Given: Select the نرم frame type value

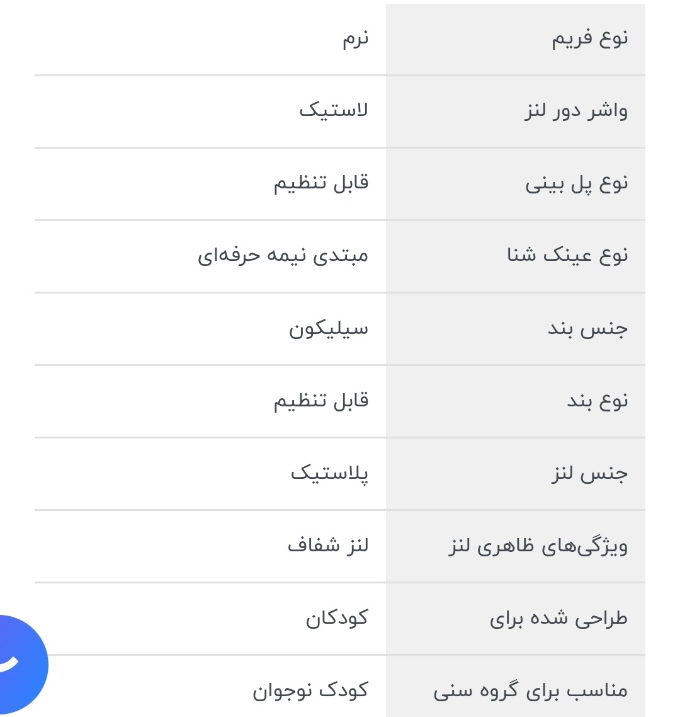Looking at the screenshot, I should point(355,39).
